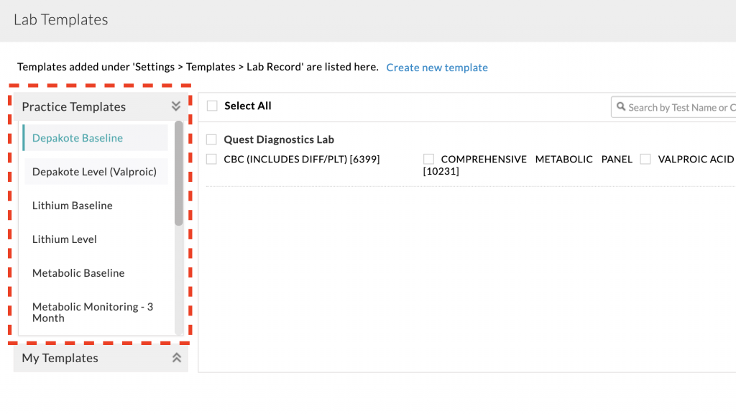This screenshot has height=414, width=736.
Task: Focus the Search by Test Name field
Action: pos(680,107)
